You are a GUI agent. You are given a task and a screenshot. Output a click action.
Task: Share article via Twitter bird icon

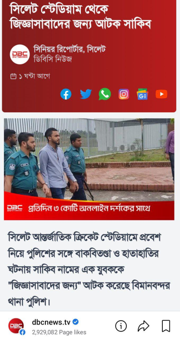click(86, 94)
